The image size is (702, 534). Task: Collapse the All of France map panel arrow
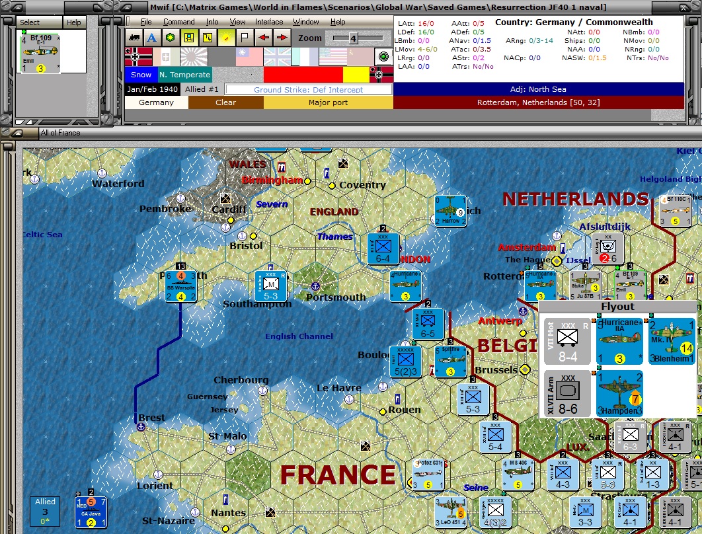click(x=17, y=133)
